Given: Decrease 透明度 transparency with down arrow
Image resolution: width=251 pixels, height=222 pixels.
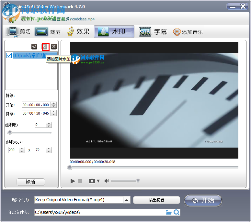Looking at the screenshot, I should point(49,126).
